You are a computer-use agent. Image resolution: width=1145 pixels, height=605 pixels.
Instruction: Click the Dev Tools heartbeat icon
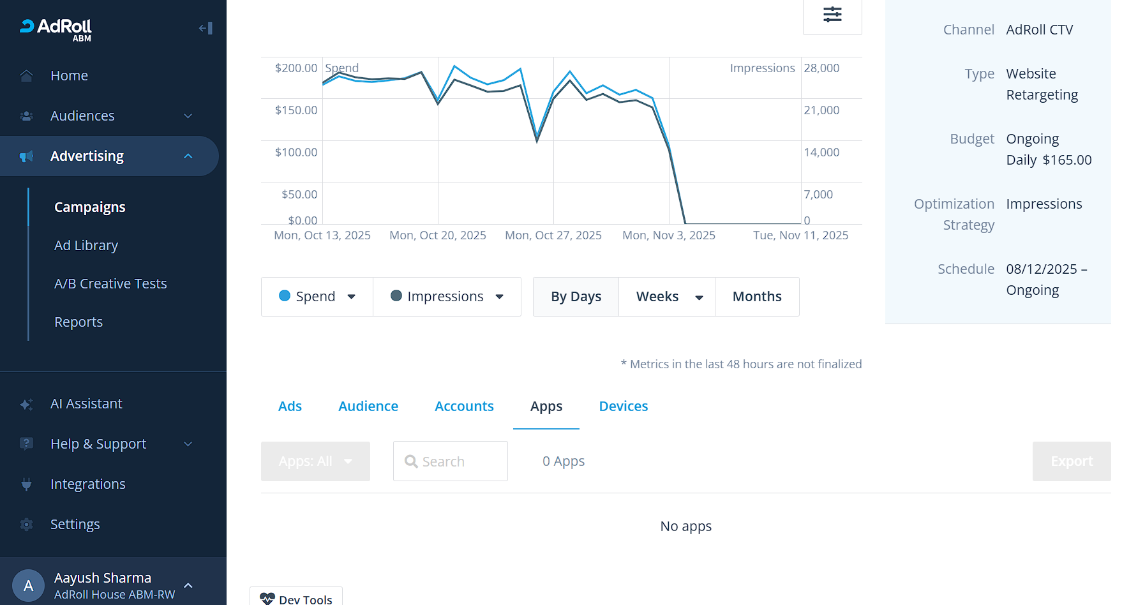coord(267,599)
